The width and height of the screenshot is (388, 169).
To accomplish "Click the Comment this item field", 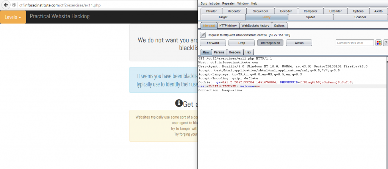I will pos(354,43).
